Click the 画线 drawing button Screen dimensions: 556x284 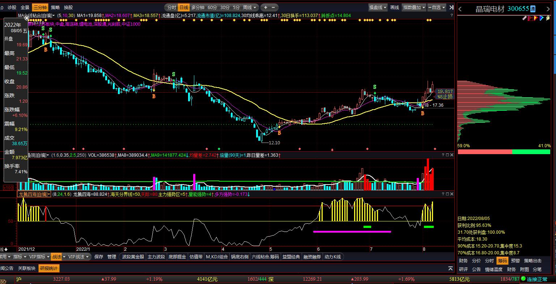pos(395,7)
